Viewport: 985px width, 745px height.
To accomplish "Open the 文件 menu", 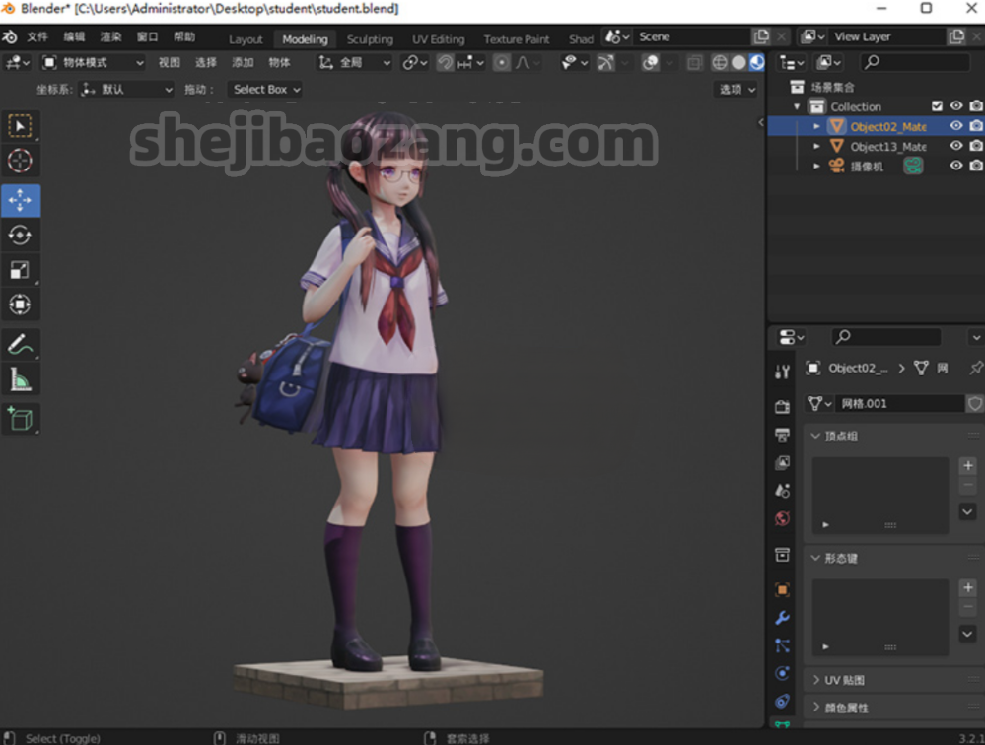I will tap(37, 37).
